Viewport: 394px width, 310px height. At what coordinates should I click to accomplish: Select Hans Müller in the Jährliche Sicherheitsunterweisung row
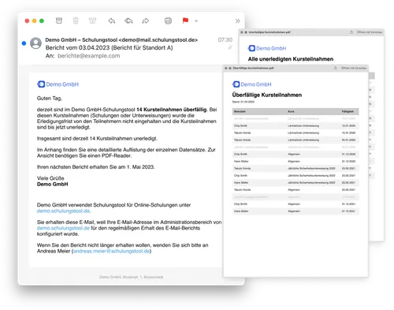pos(241,182)
